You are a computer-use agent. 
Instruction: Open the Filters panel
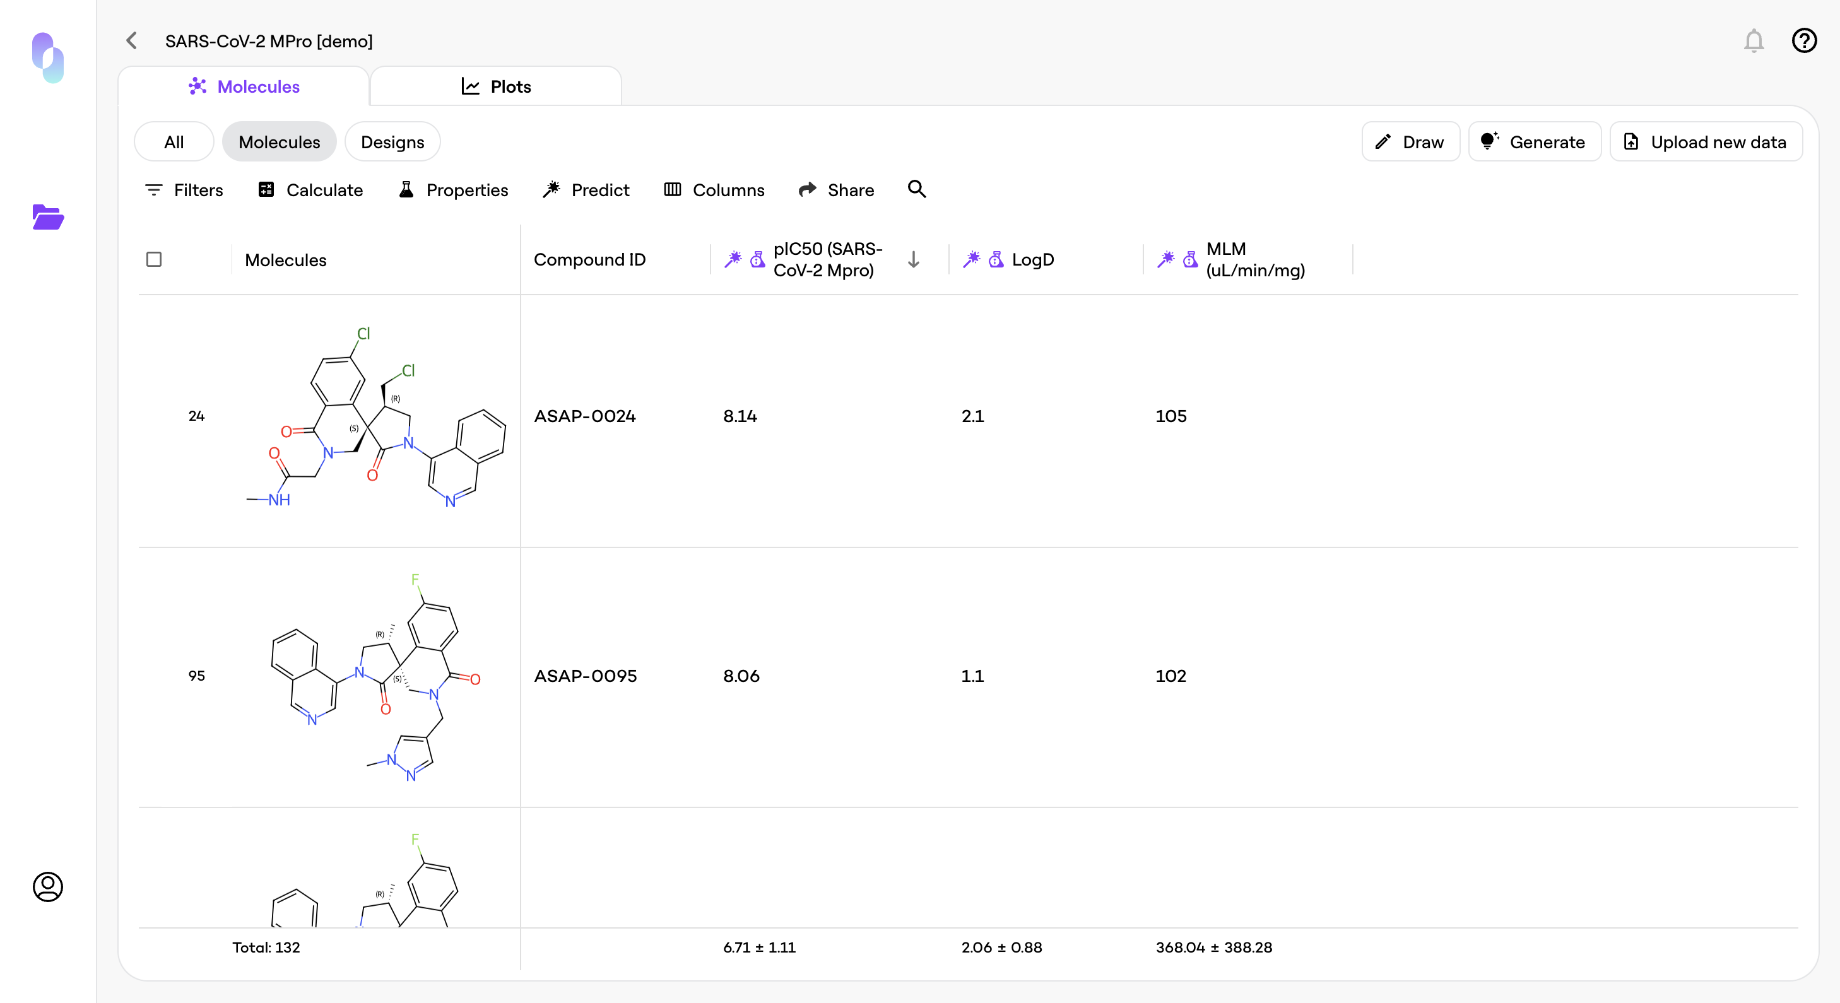(184, 190)
